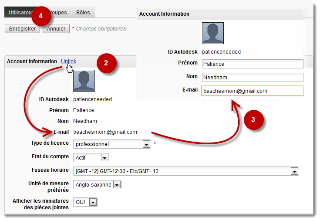Click the E-mail input with beachesmom@gmail.com
Image resolution: width=320 pixels, height=221 pixels.
tap(253, 91)
